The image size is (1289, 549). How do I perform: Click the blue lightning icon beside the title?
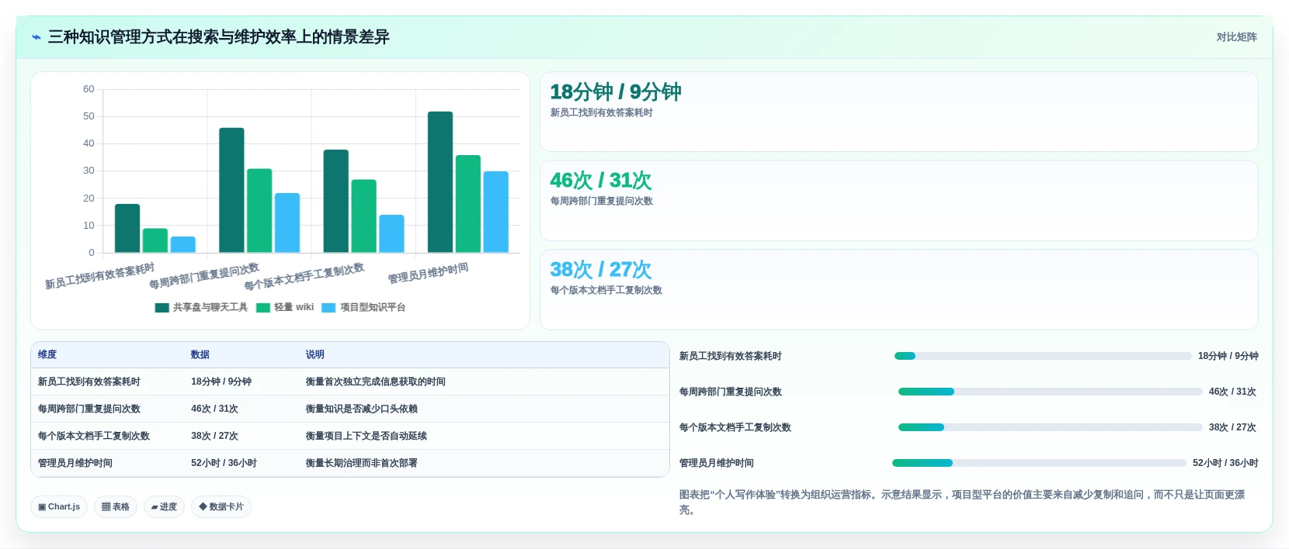point(36,37)
